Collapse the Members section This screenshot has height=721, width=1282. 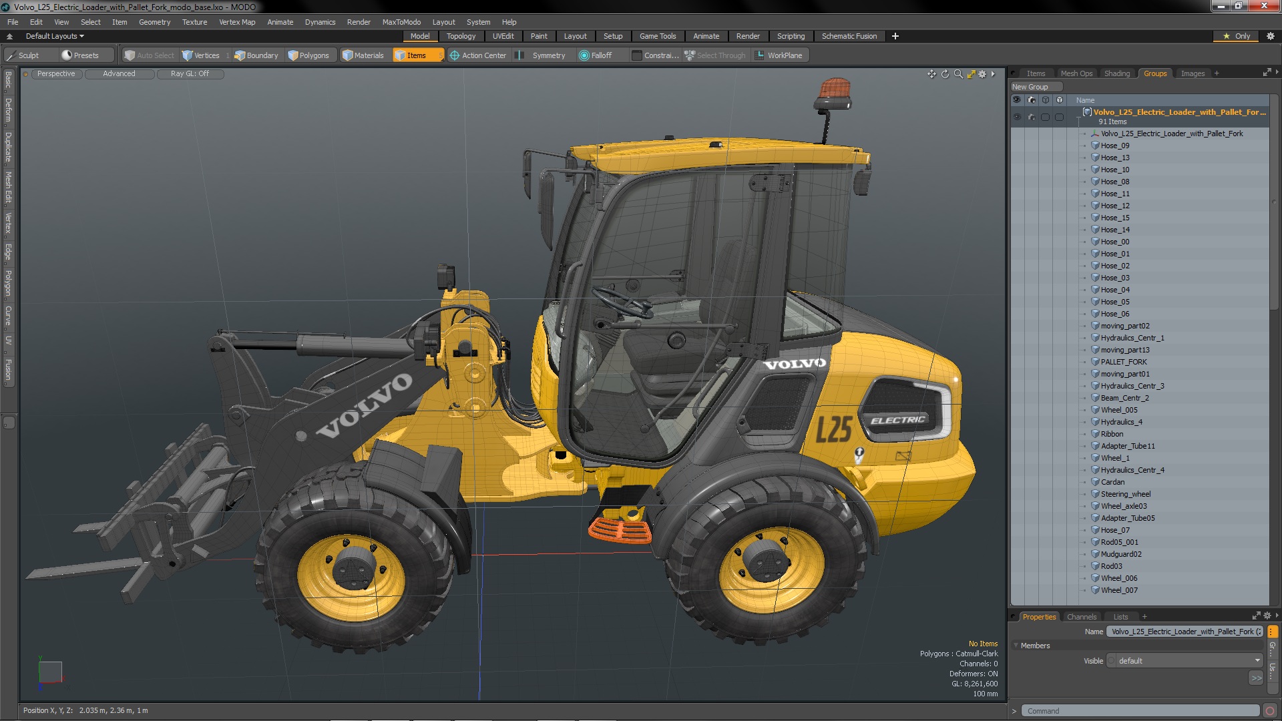(x=1016, y=646)
